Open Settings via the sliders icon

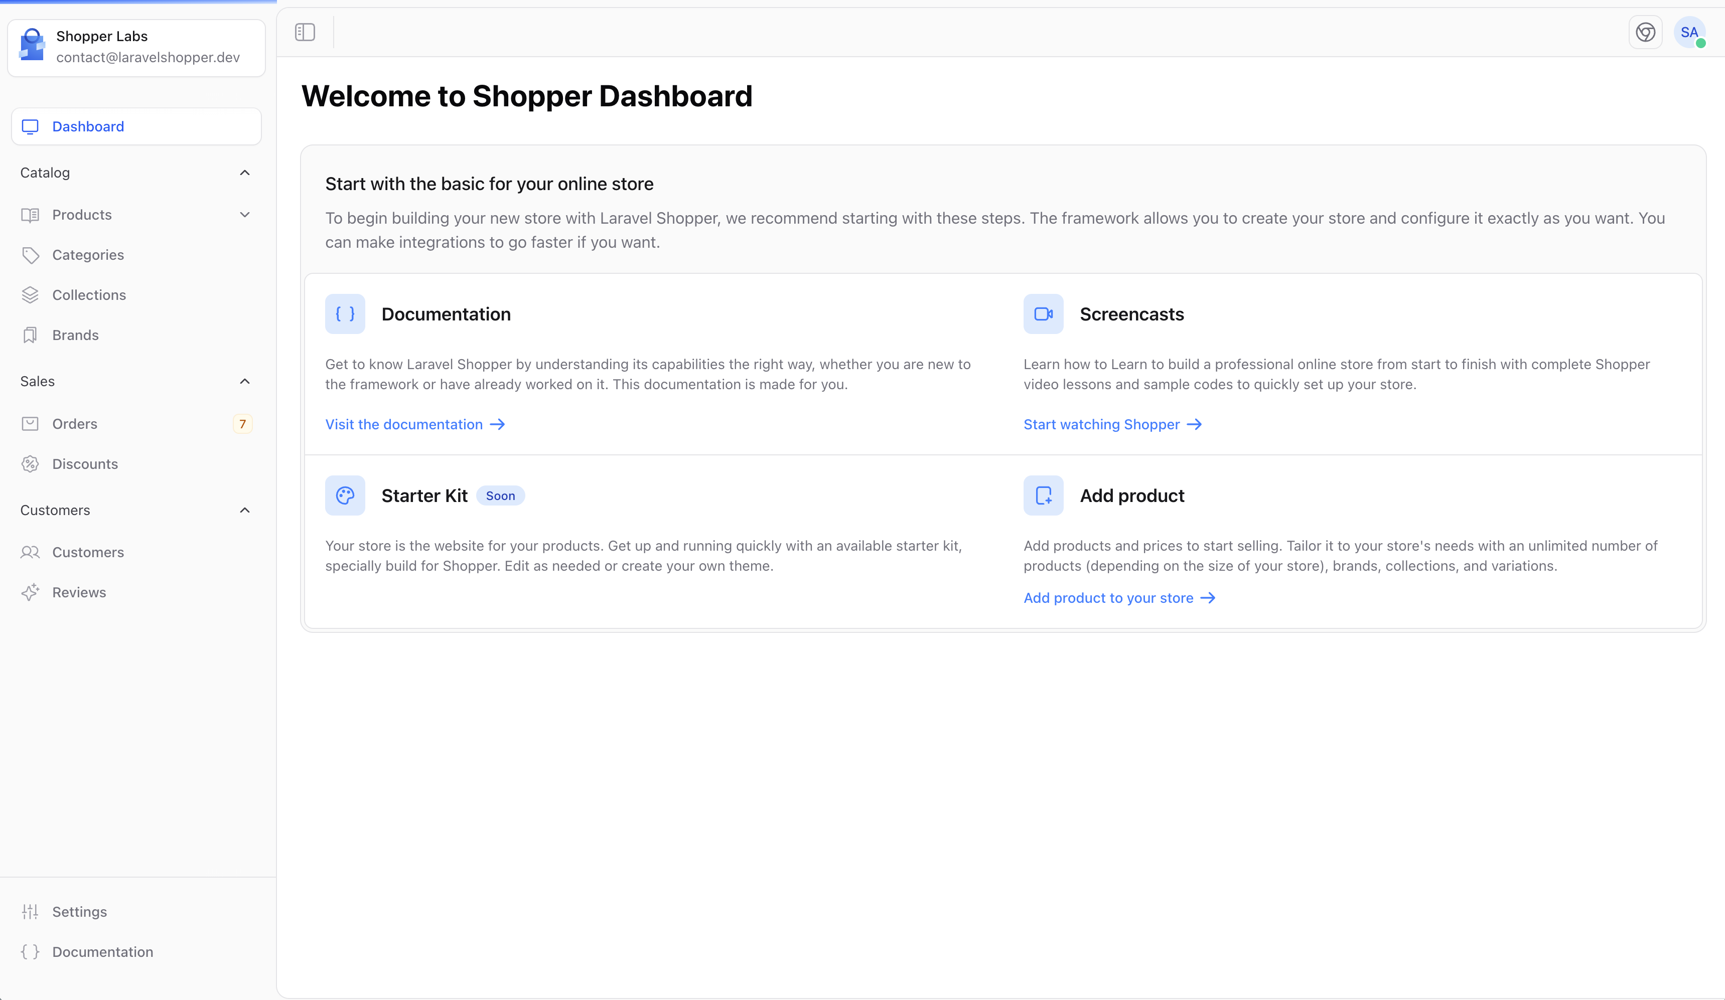(x=30, y=912)
